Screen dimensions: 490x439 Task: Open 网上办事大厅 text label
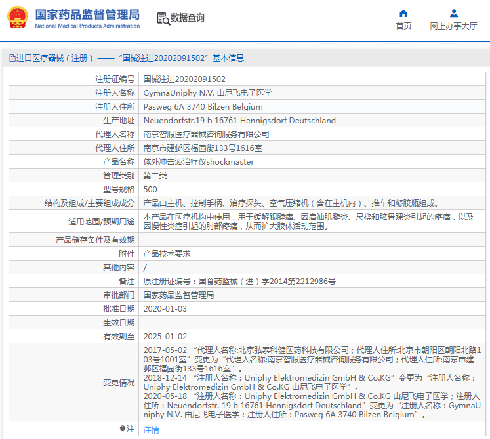(453, 26)
